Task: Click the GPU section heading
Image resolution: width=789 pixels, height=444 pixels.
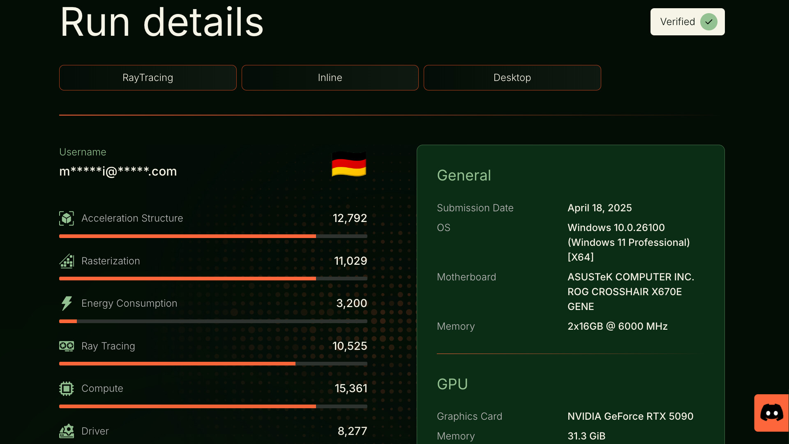Action: (x=452, y=384)
